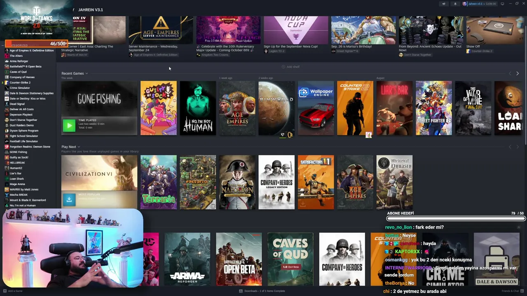Viewport: 527px width, 296px height.
Task: Click the Battlefield 6 Open Beta sidebar icon
Action: 7,67
